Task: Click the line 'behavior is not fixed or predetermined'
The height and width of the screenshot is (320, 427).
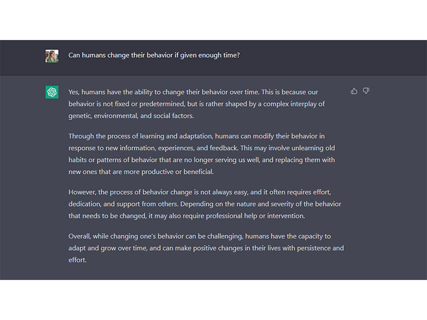Action: point(196,104)
